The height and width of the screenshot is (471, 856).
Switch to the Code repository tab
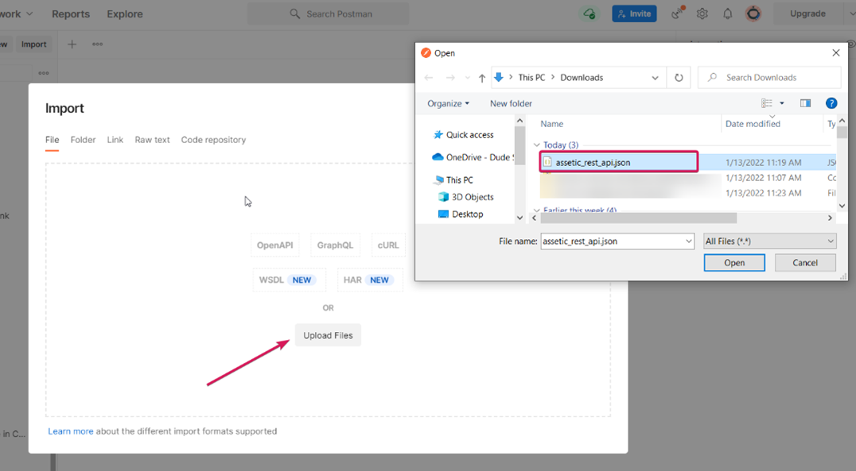pos(213,140)
